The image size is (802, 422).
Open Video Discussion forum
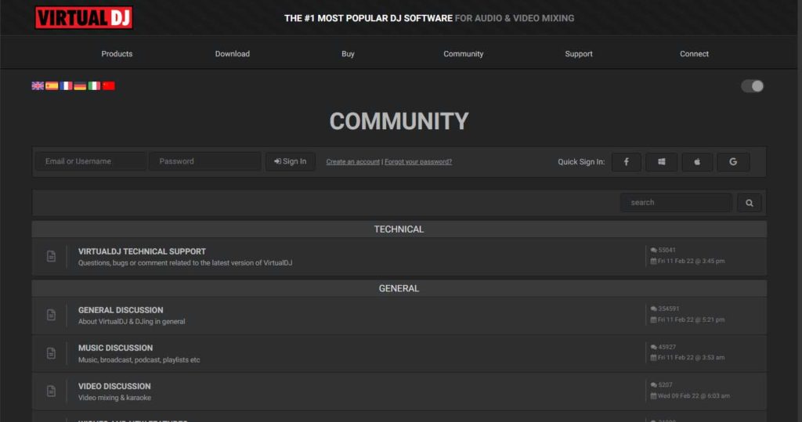(x=114, y=386)
